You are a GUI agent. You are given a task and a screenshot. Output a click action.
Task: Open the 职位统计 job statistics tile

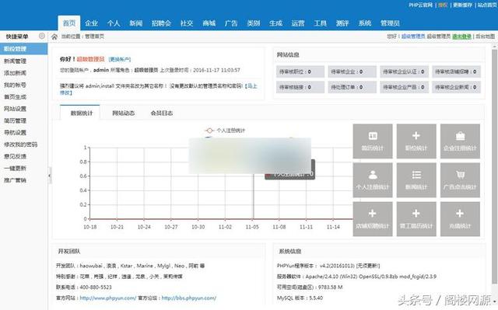tap(416, 141)
